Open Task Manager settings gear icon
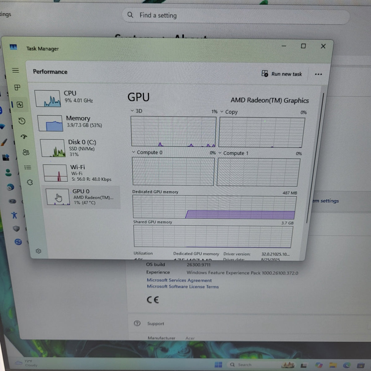Viewport: 371px width, 371px height. click(x=38, y=251)
